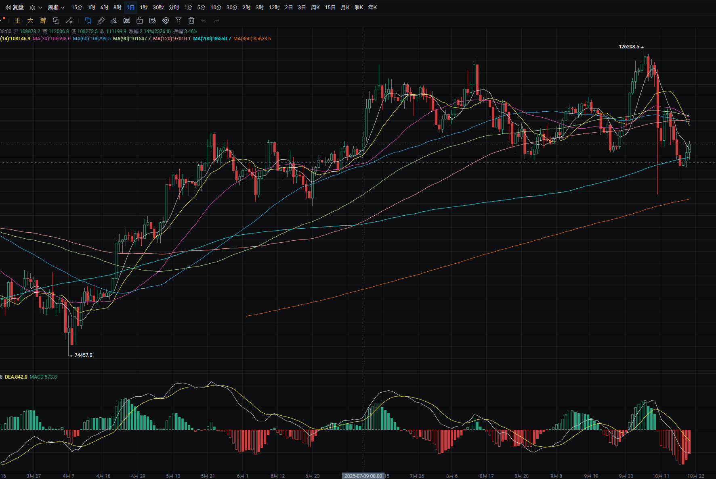Select the 15分 interval button

(x=77, y=8)
